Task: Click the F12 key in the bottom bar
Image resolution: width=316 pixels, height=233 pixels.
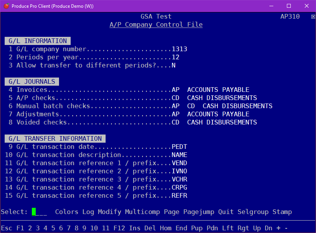Action: [x=119, y=228]
